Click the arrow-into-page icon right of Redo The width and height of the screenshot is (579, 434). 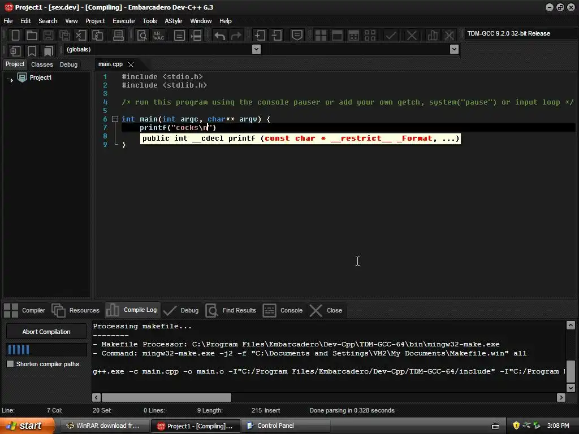coord(260,36)
